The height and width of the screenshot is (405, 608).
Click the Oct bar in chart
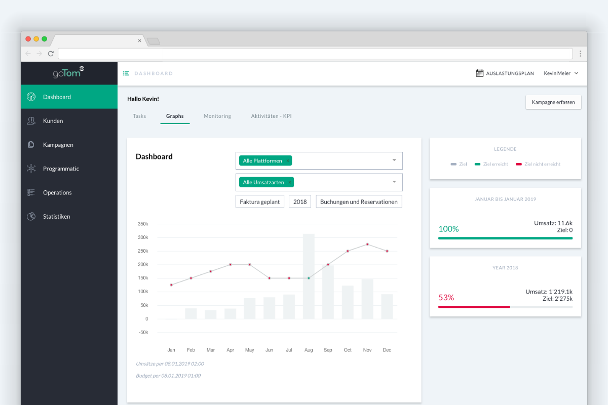coord(348,302)
